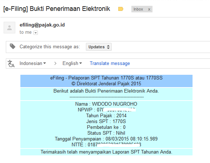Click the Translate message link
Image resolution: width=210 pixels, height=163 pixels.
tap(110, 63)
